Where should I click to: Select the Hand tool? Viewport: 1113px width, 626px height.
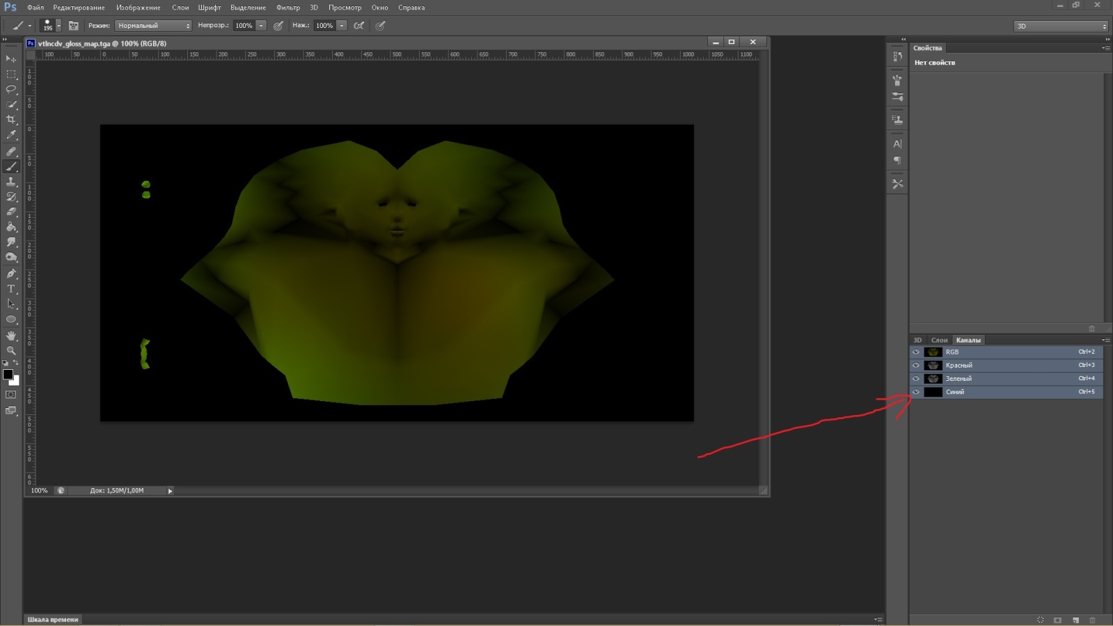point(11,336)
